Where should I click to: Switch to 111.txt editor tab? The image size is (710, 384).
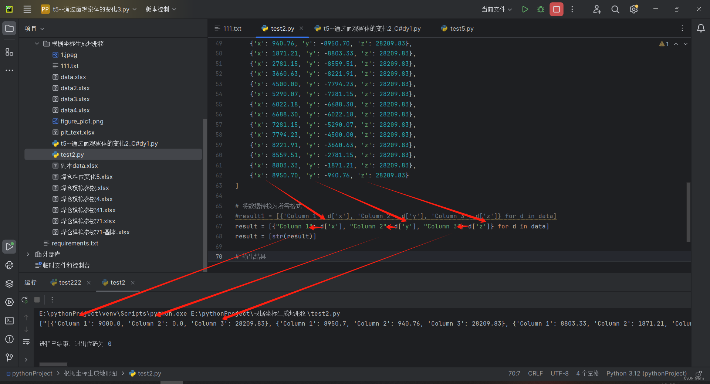tap(229, 28)
